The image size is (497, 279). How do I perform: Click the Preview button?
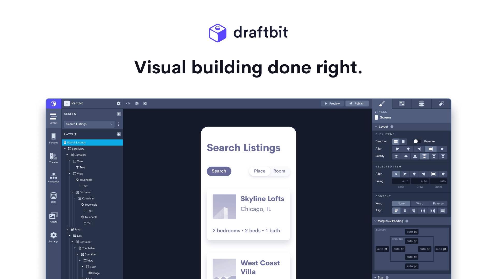(x=332, y=103)
